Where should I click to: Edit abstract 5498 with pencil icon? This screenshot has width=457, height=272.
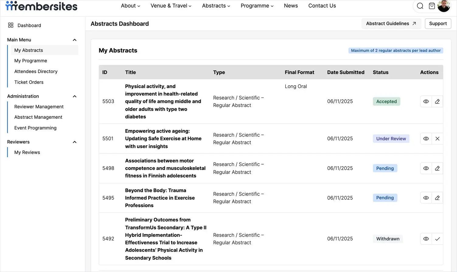pyautogui.click(x=437, y=168)
